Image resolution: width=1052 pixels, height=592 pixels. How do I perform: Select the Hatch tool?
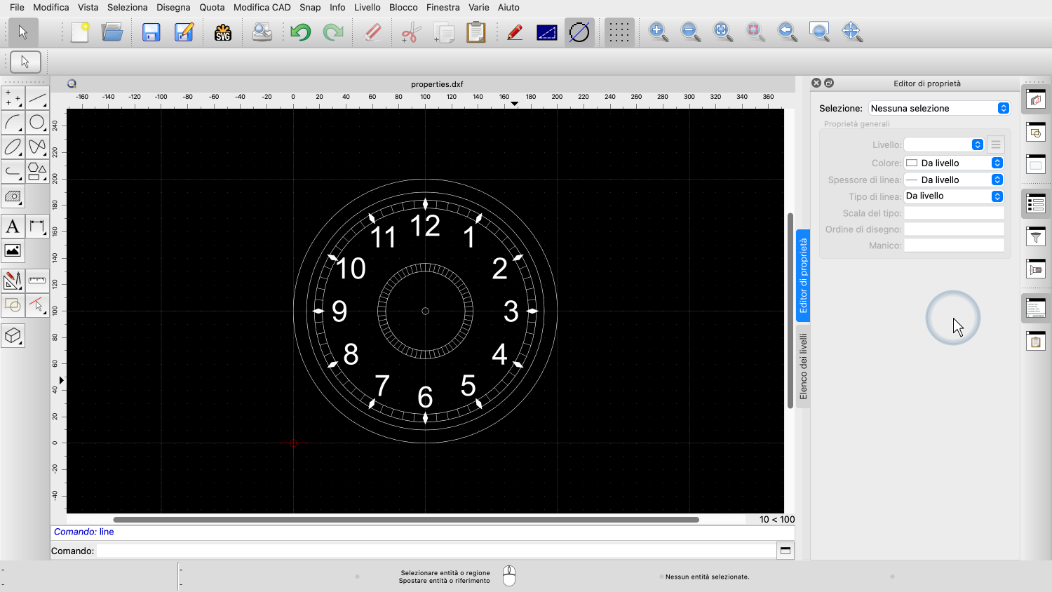tap(13, 196)
